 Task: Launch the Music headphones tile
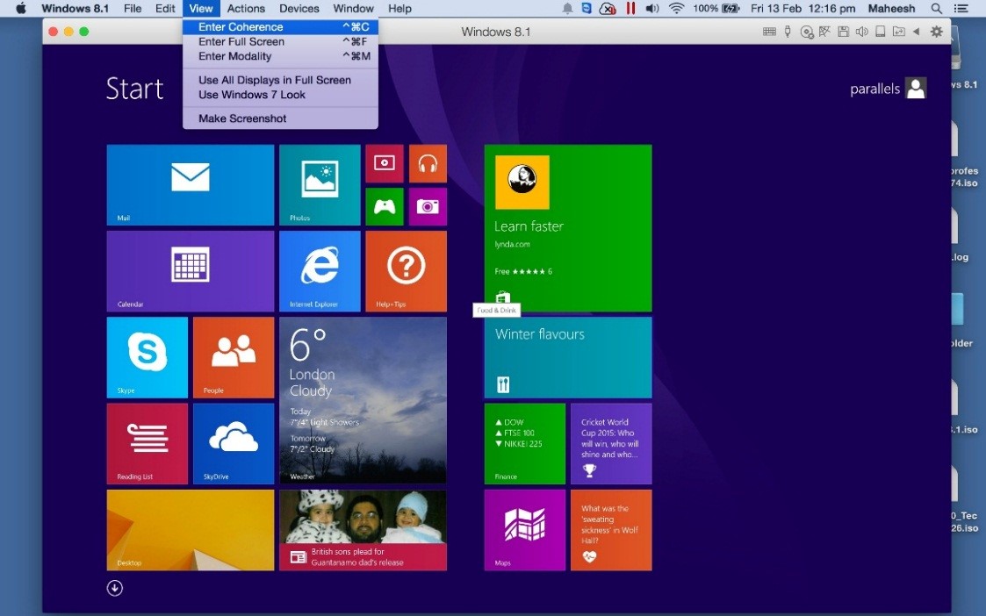pyautogui.click(x=428, y=163)
